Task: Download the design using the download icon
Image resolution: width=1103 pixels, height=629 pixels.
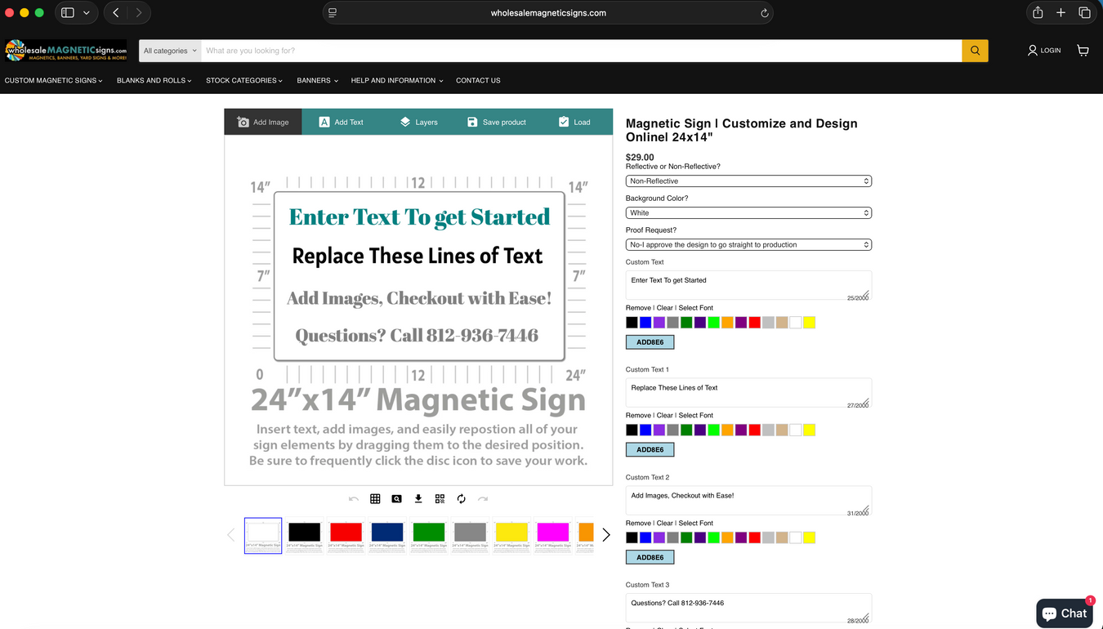Action: pos(418,499)
